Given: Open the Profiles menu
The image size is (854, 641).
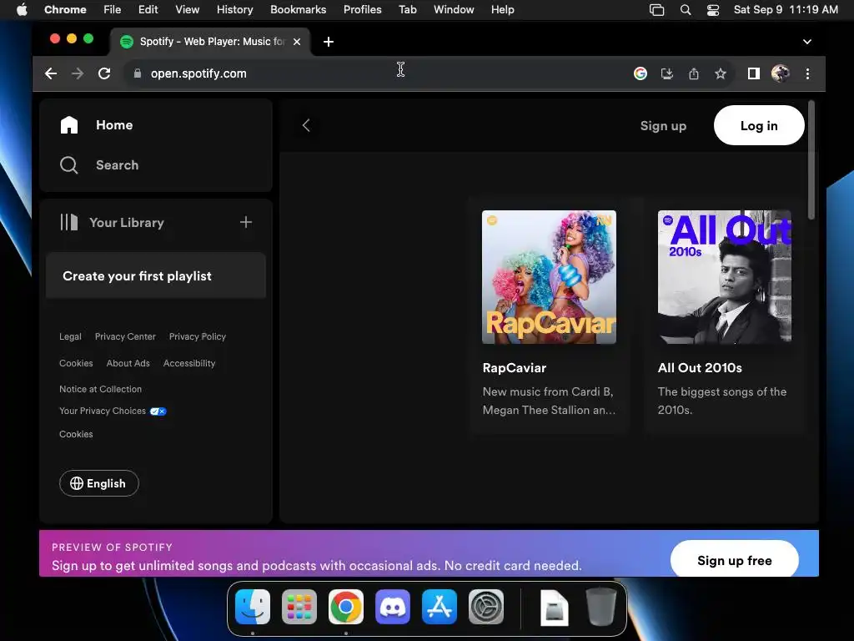Looking at the screenshot, I should (x=362, y=10).
